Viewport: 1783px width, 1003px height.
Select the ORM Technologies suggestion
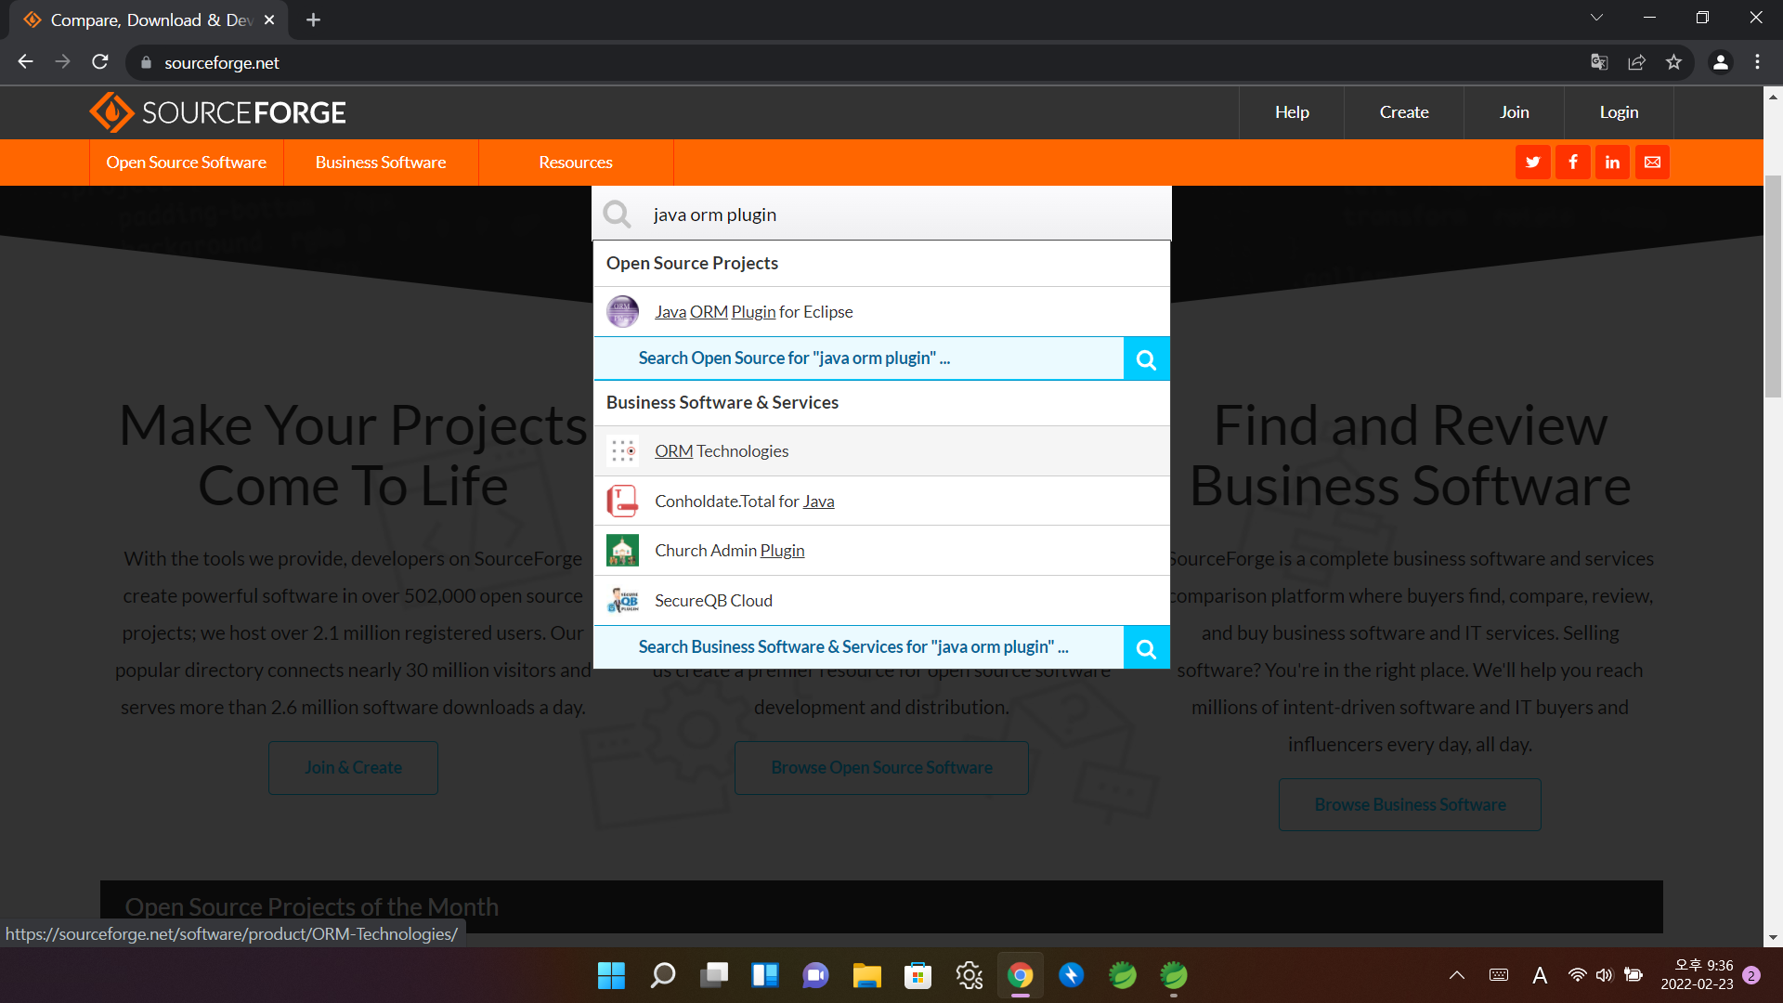pyautogui.click(x=721, y=451)
